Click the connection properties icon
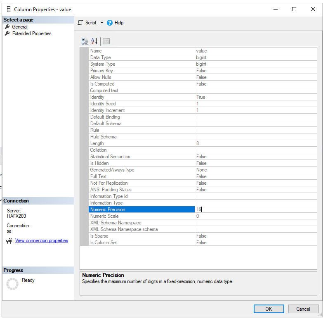 click(x=9, y=241)
